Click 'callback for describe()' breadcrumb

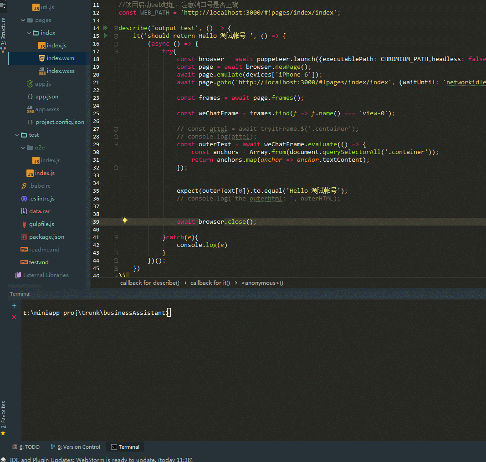(150, 283)
